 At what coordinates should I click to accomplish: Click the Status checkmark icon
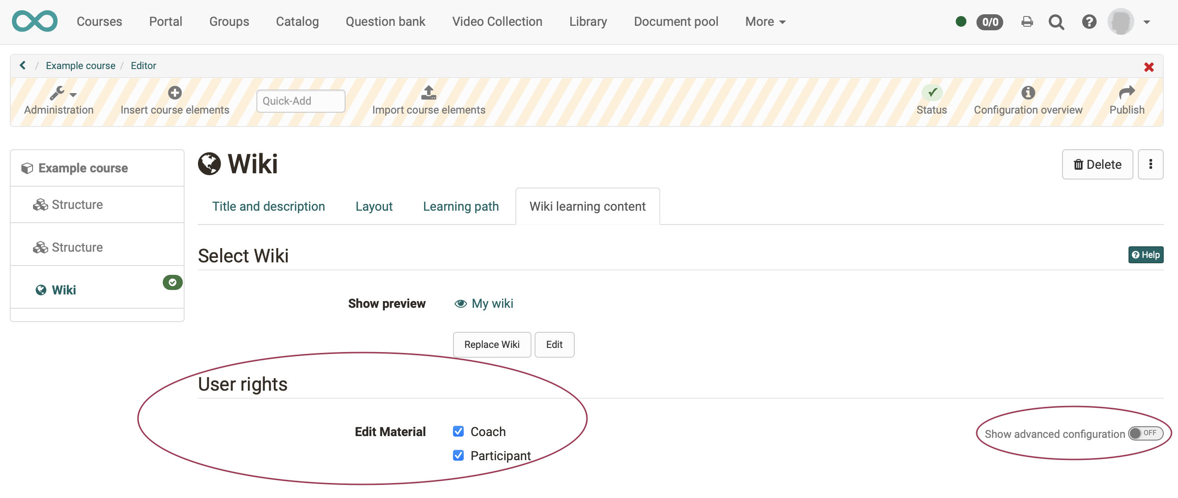[931, 93]
